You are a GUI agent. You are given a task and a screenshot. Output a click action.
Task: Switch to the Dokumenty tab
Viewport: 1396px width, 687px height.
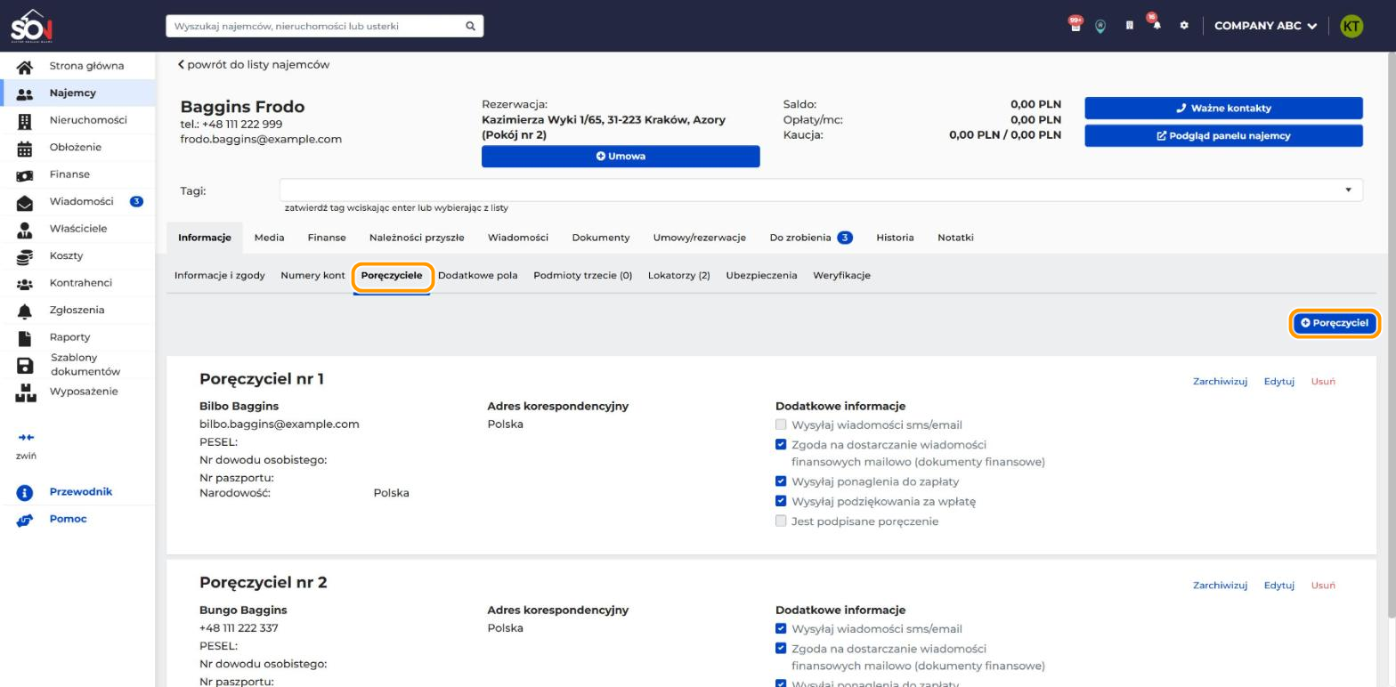point(600,238)
